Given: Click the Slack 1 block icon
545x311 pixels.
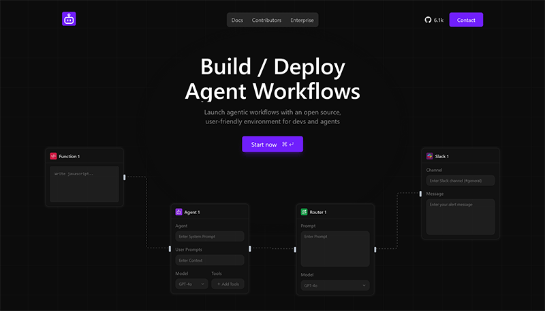Looking at the screenshot, I should point(430,156).
